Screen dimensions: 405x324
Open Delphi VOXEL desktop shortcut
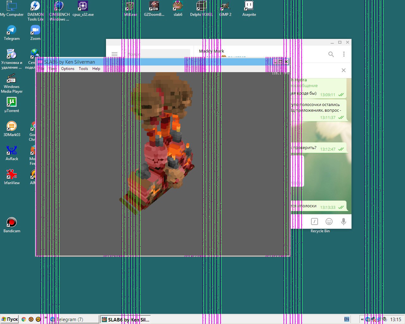202,9
